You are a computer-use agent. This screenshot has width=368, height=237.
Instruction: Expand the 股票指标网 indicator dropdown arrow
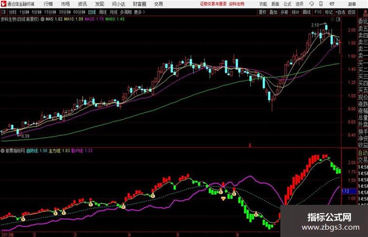[x=3, y=151]
